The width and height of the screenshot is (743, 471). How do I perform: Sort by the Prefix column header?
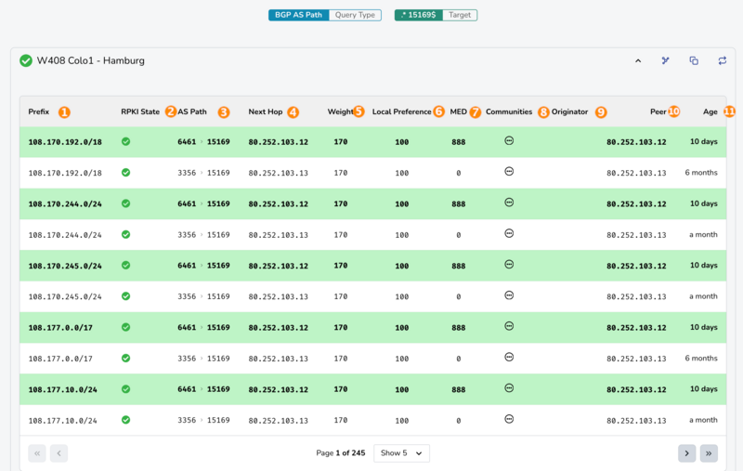click(x=39, y=111)
